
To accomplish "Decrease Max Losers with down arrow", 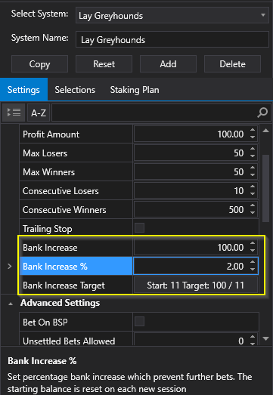I will point(253,156).
